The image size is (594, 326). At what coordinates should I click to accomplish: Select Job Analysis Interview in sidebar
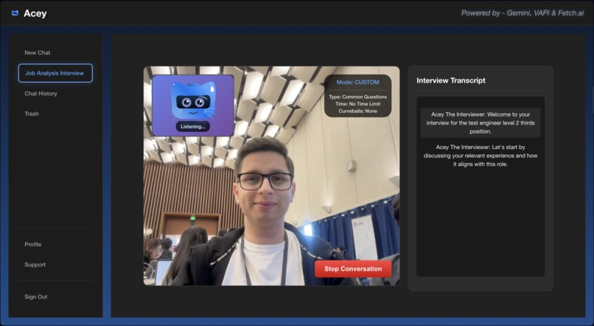[55, 73]
